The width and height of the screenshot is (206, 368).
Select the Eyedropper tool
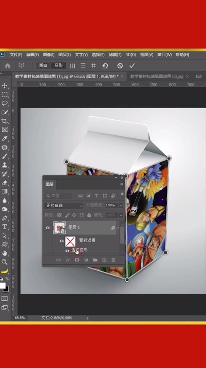coord(5,138)
